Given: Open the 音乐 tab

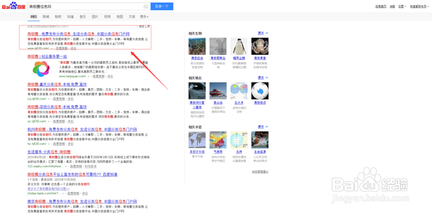Looking at the screenshot, I should (x=83, y=17).
